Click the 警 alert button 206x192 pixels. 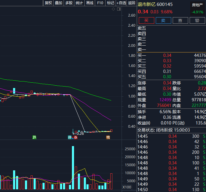(197, 20)
